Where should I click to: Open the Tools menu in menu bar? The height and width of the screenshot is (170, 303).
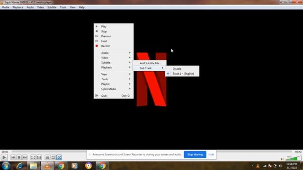(x=63, y=8)
